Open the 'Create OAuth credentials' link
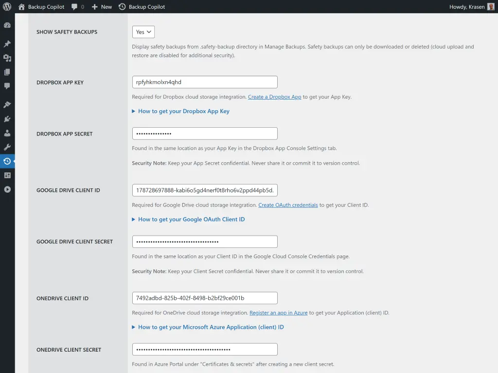The width and height of the screenshot is (498, 373). click(287, 205)
